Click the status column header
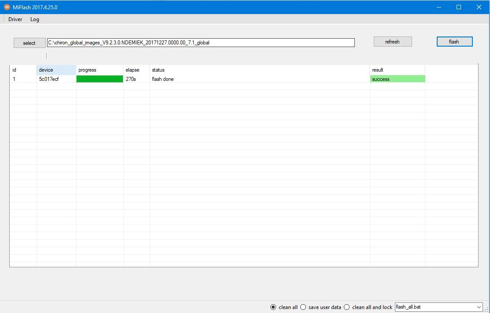Screen dimensions: 490x313 click(260, 70)
